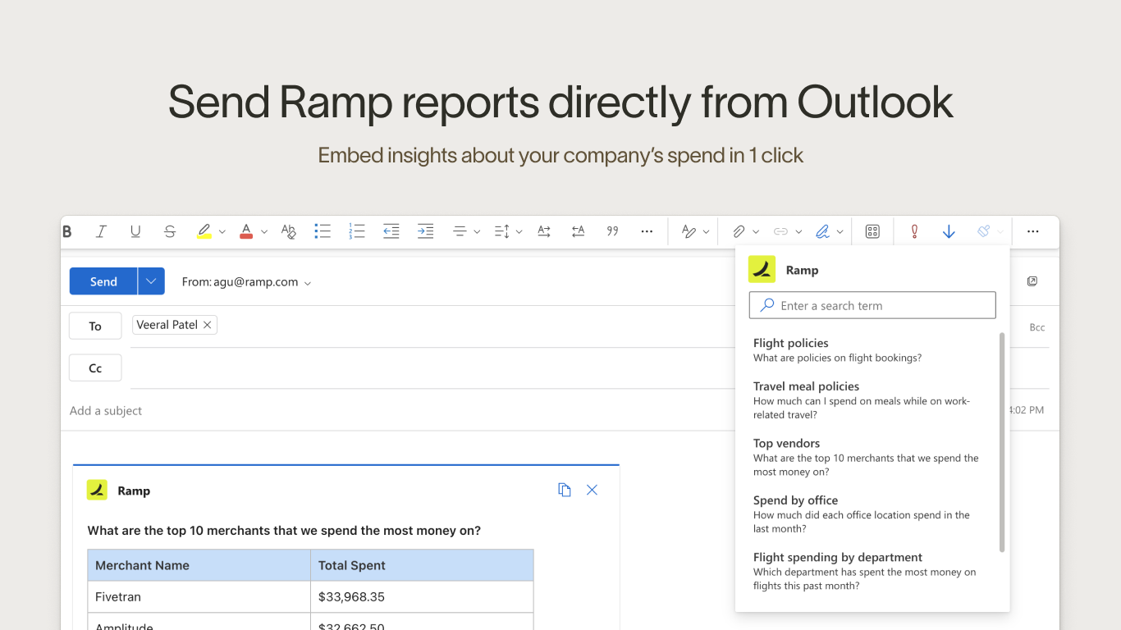The height and width of the screenshot is (630, 1121).
Task: Show the Bcc field
Action: 1037,327
